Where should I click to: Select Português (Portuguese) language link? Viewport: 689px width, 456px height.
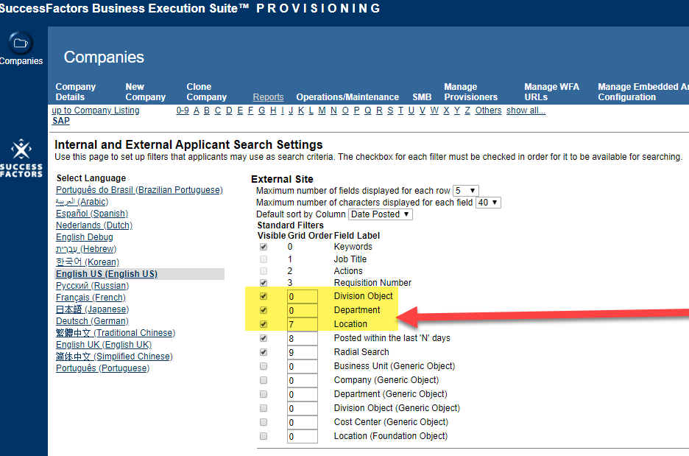click(x=102, y=368)
